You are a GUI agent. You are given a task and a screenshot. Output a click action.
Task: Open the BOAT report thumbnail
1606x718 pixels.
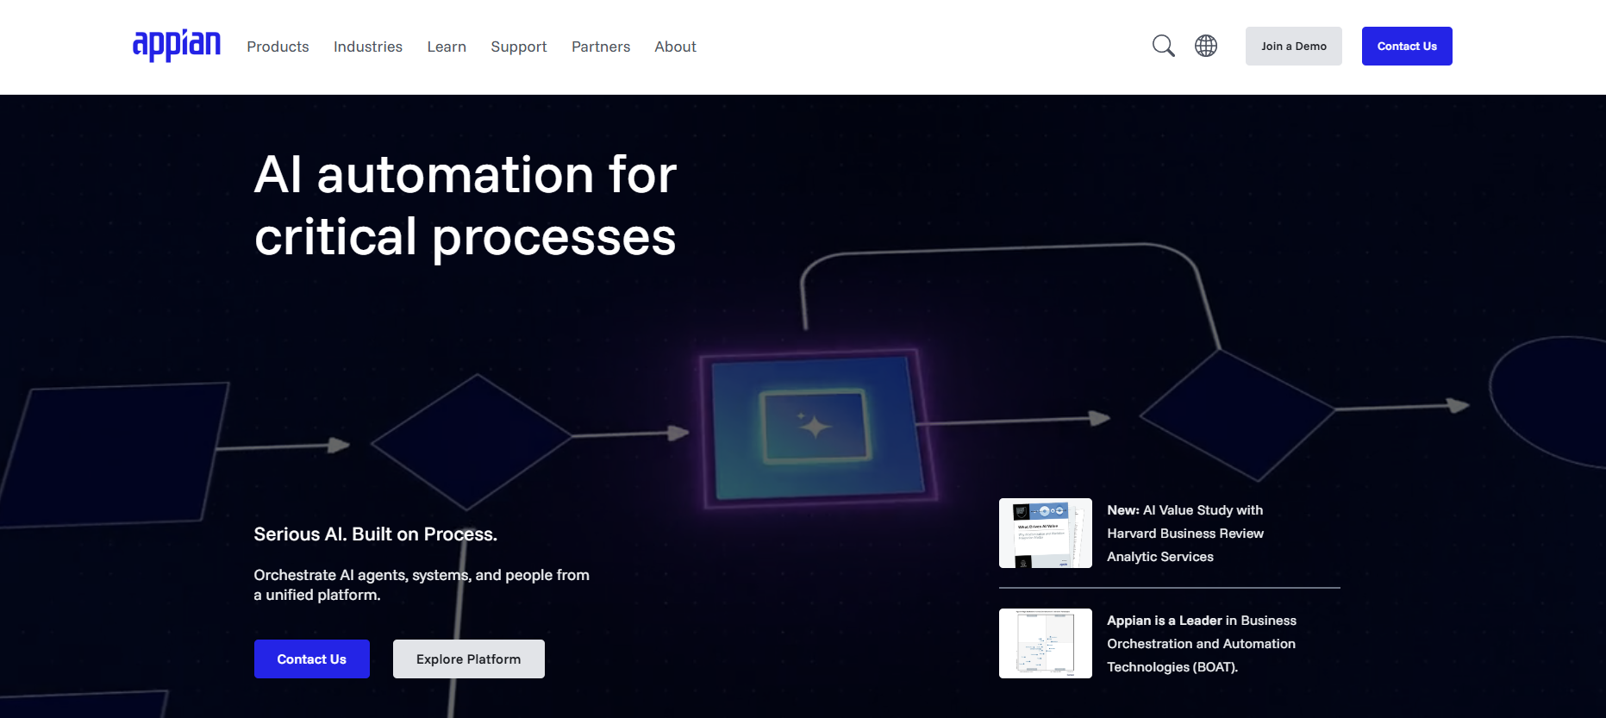pos(1046,643)
